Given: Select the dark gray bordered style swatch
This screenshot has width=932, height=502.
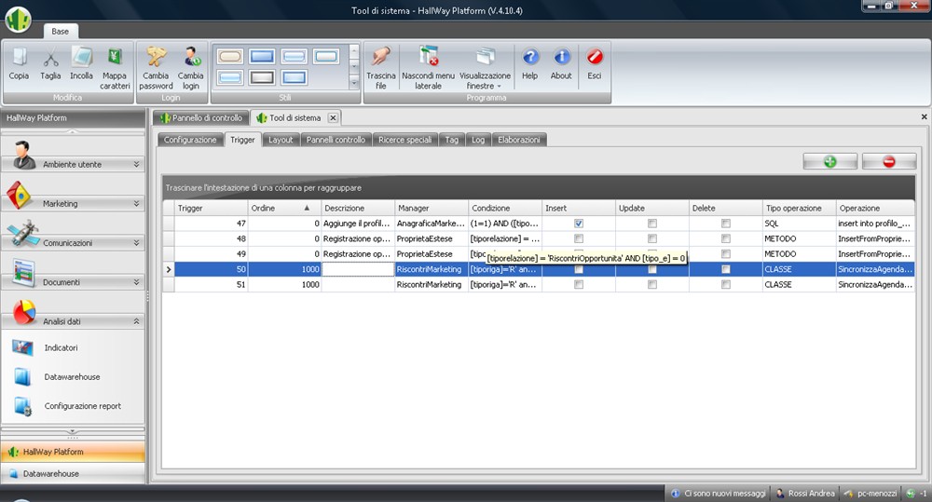Looking at the screenshot, I should click(x=262, y=77).
